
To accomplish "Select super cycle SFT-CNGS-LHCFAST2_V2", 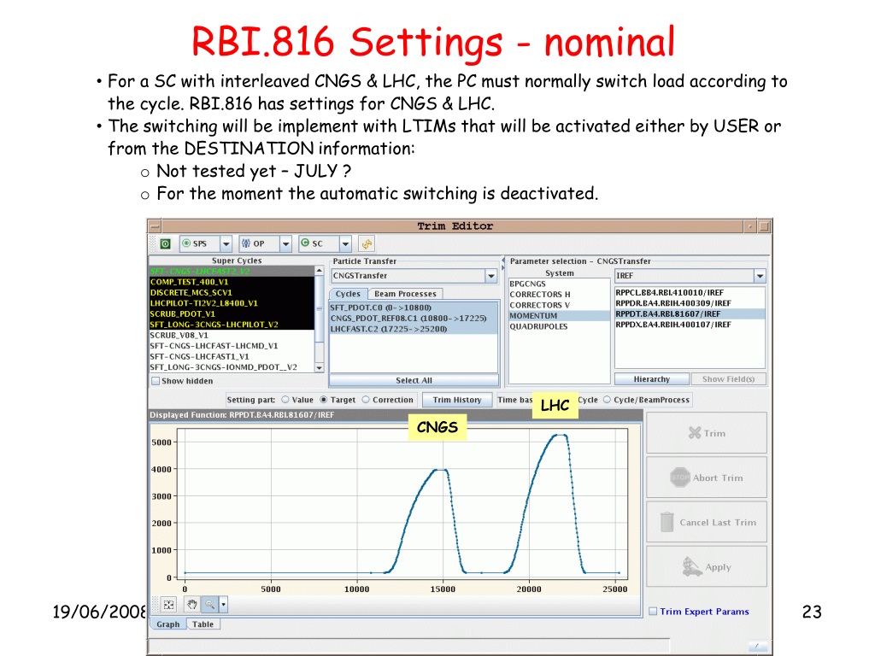I will point(232,271).
